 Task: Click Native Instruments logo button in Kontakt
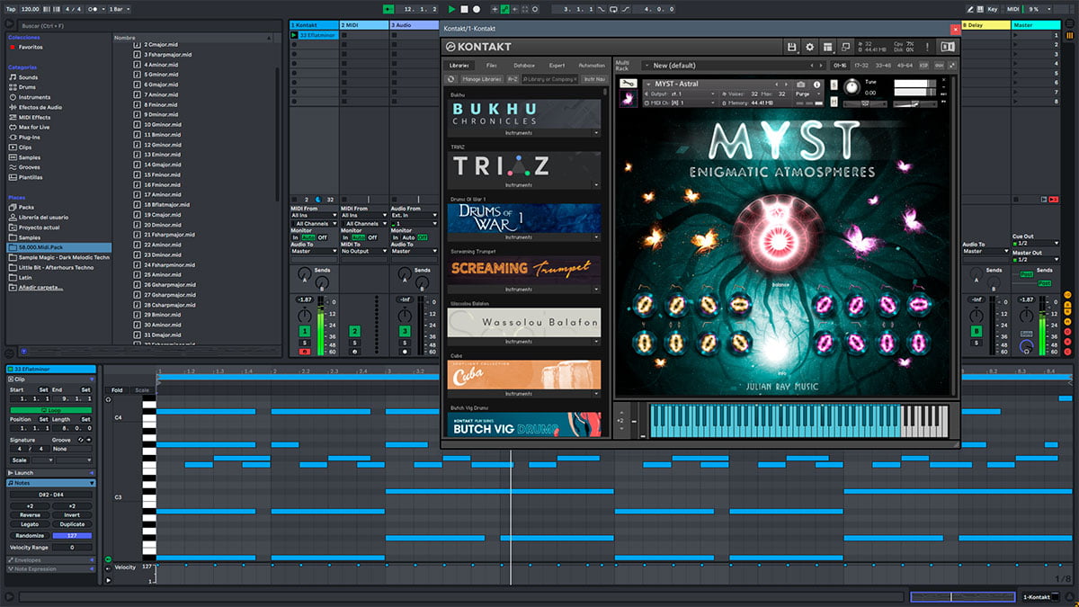[x=948, y=47]
